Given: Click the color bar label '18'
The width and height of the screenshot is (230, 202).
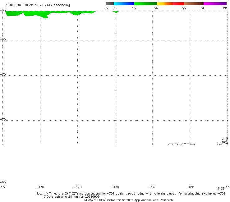Looking at the screenshot, I should click(134, 8).
